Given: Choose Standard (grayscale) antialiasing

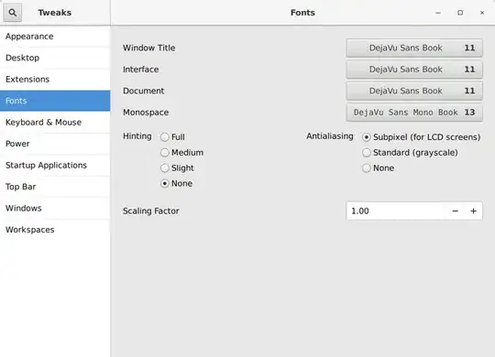Looking at the screenshot, I should click(x=366, y=153).
